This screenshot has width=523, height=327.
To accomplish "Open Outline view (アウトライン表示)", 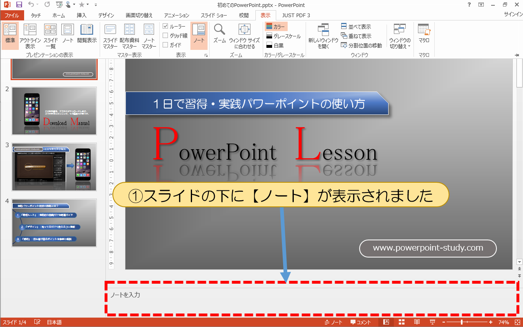I will pyautogui.click(x=30, y=36).
